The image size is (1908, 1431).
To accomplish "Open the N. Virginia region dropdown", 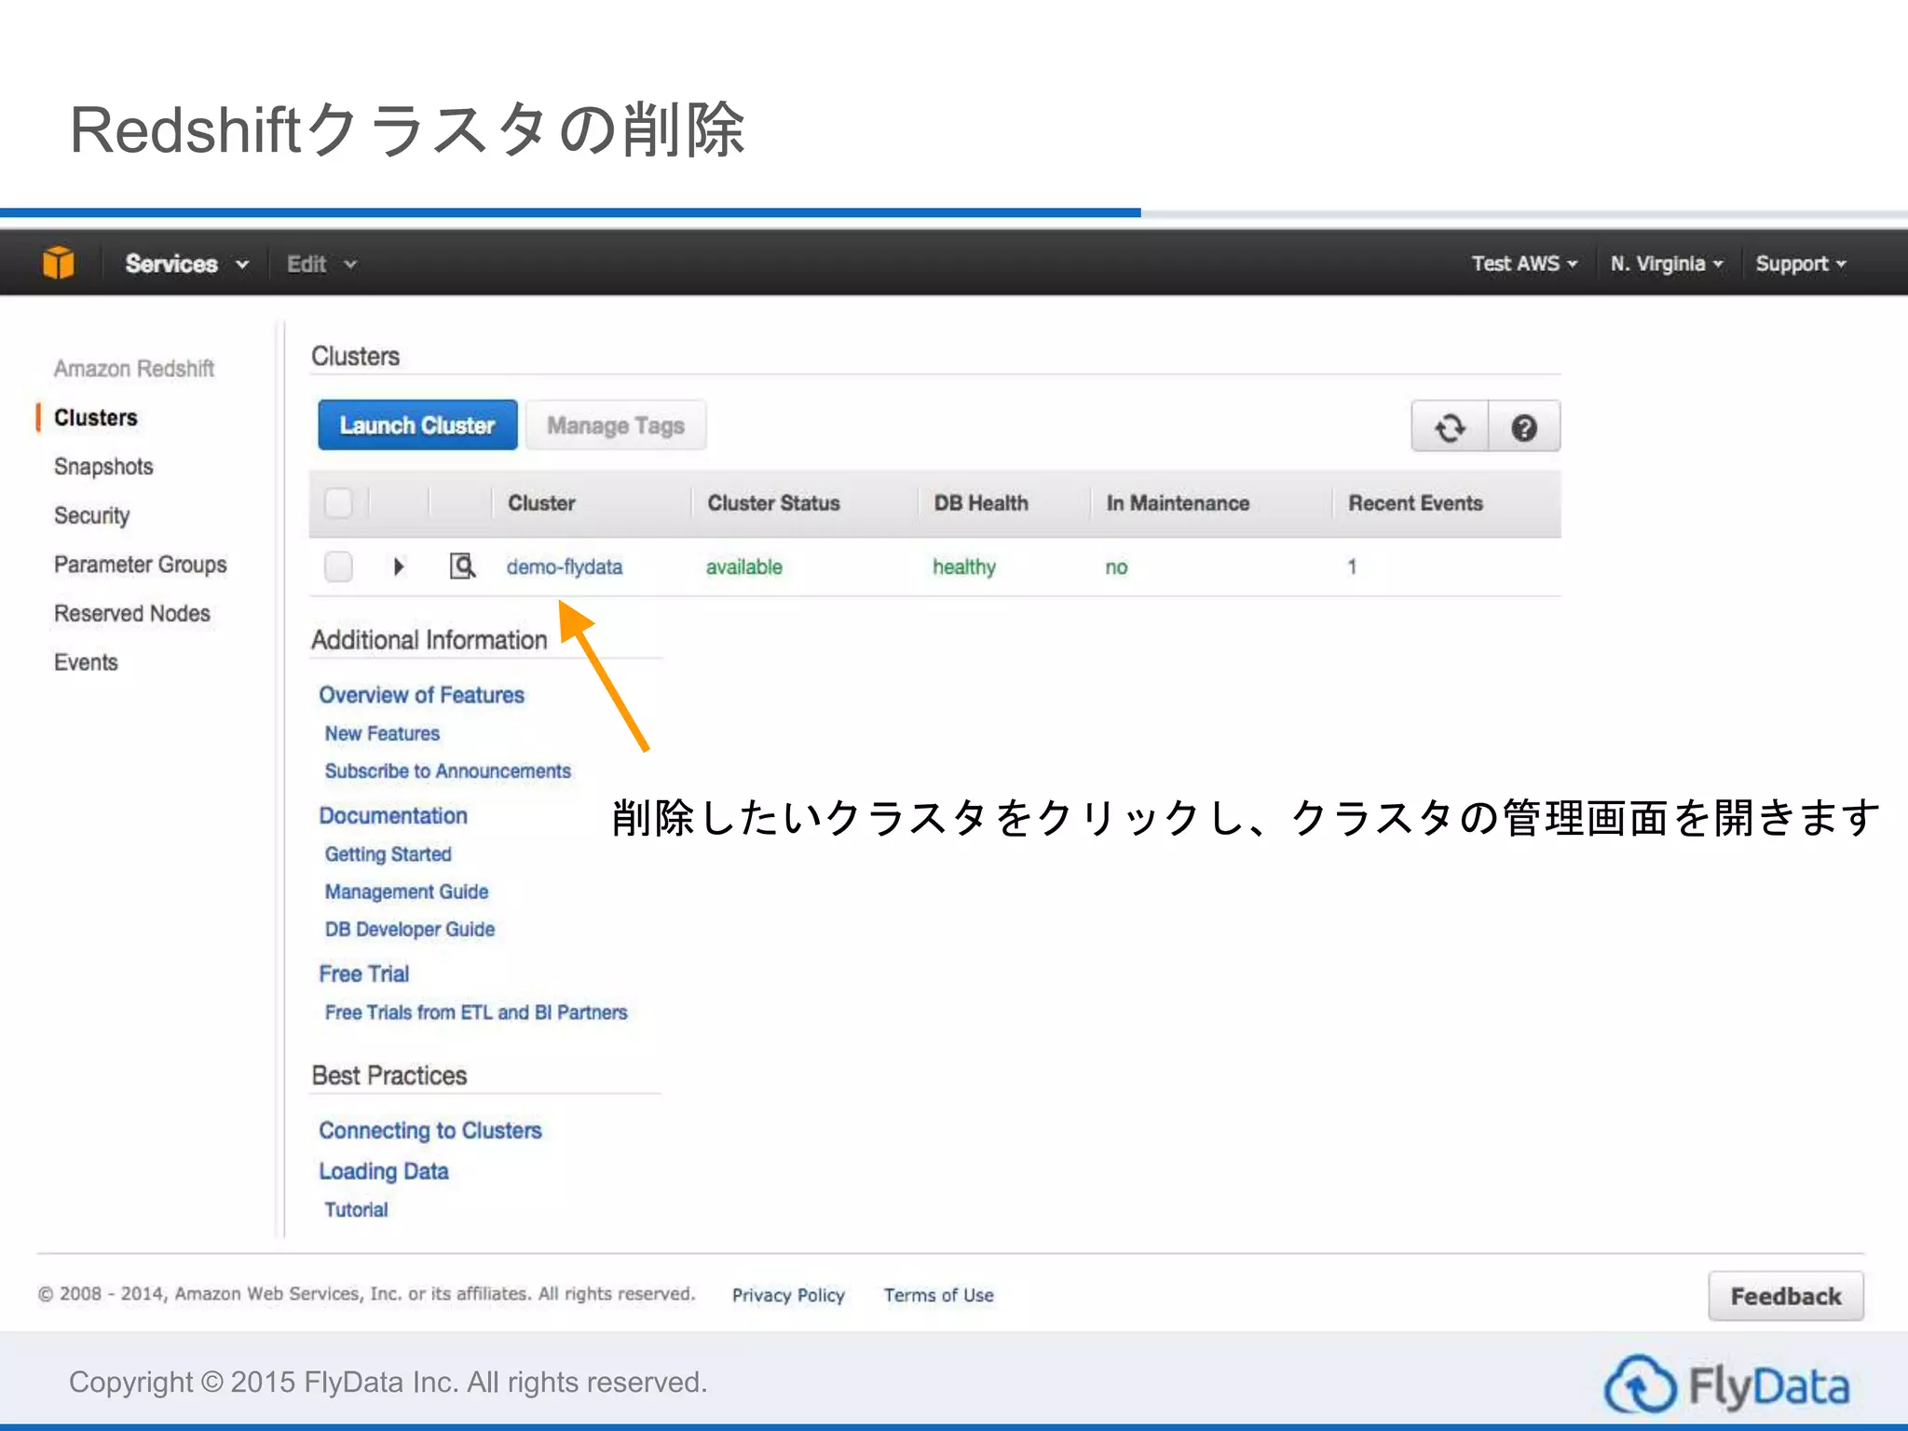I will 1667,264.
